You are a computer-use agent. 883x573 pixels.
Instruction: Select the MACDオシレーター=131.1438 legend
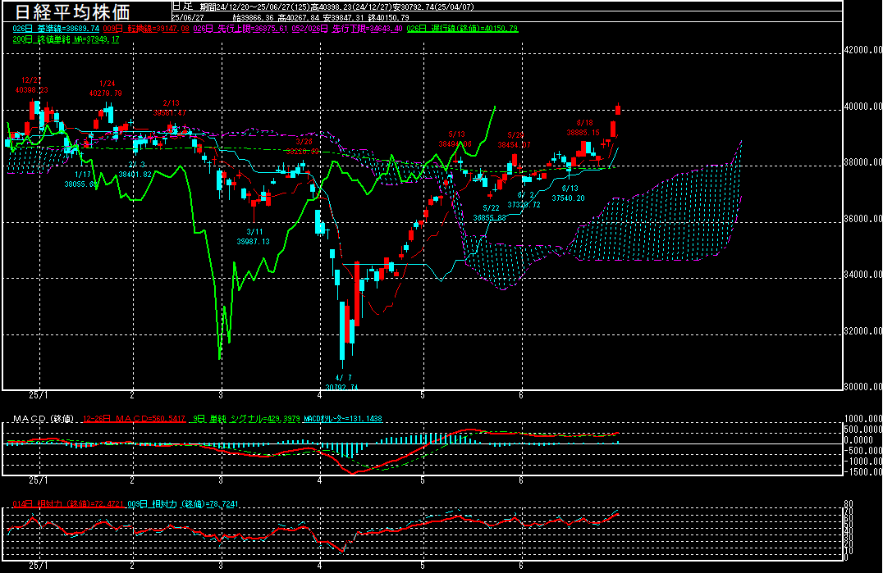pos(343,419)
